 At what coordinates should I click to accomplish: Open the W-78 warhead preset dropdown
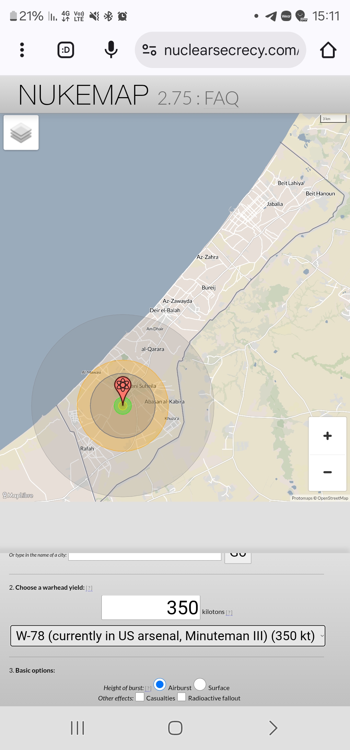tap(168, 636)
